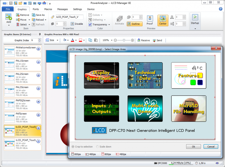The height and width of the screenshot is (167, 225).
Task: Click the Size icon in preview toolbar
Action: pyautogui.click(x=47, y=40)
